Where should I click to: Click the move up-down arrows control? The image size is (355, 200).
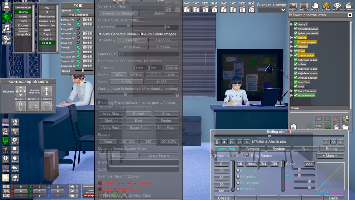47,91
